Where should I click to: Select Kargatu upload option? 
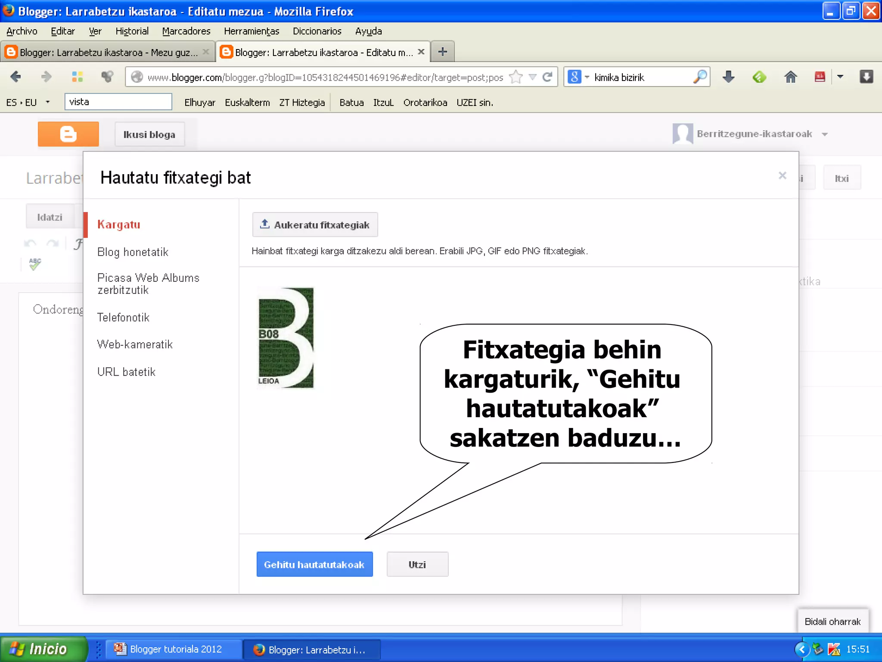click(x=119, y=225)
